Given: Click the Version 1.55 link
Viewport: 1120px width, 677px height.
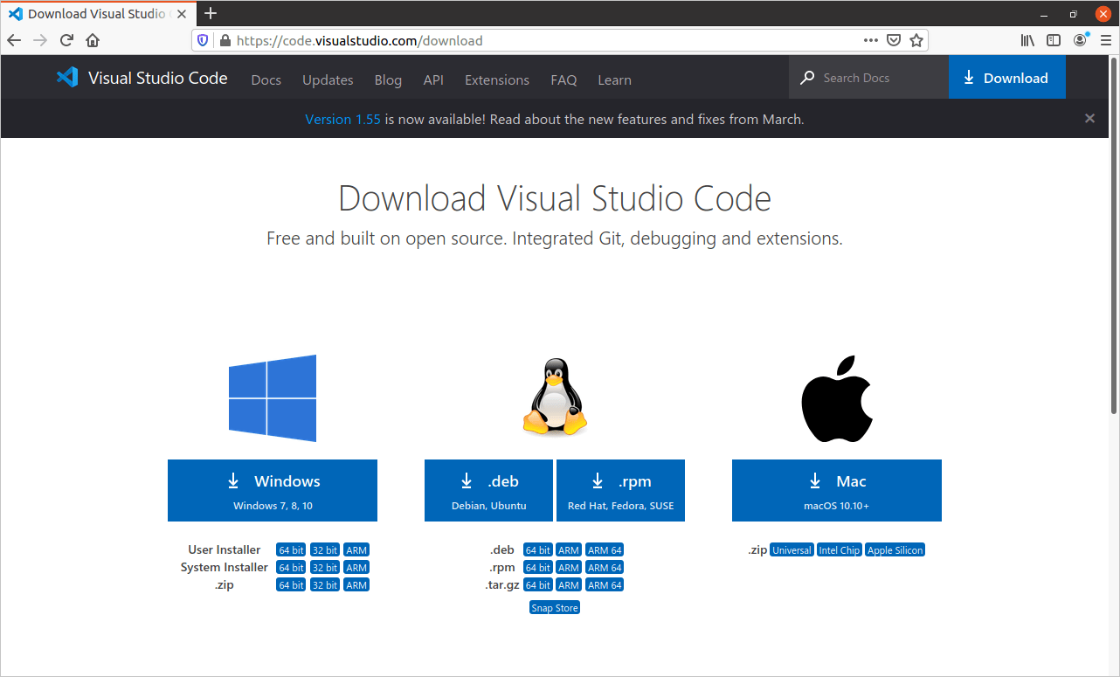Looking at the screenshot, I should coord(342,119).
